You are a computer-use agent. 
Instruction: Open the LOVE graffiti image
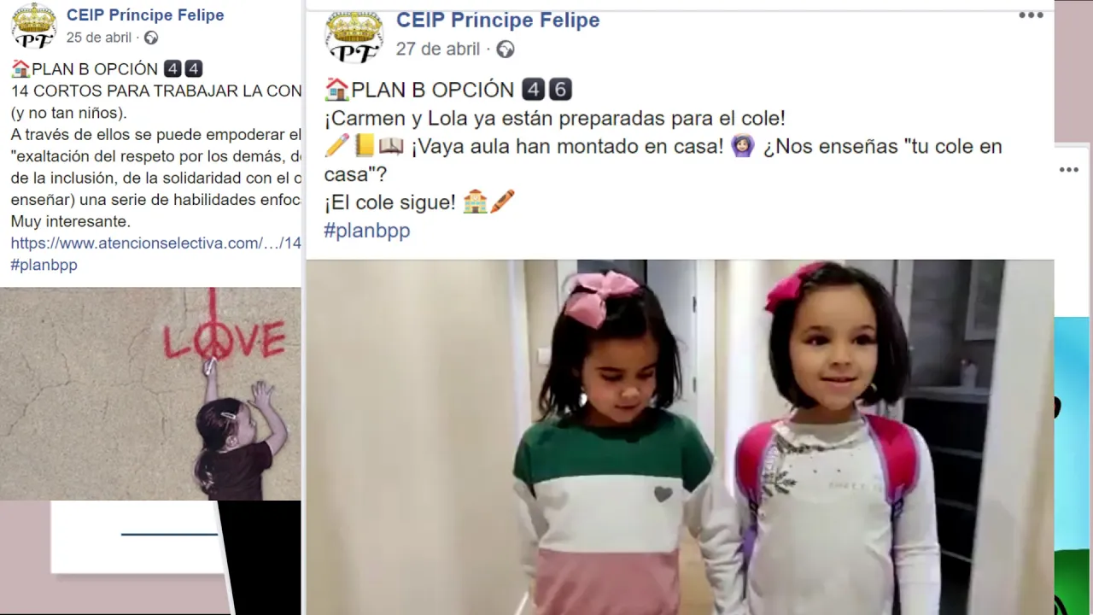coord(150,394)
